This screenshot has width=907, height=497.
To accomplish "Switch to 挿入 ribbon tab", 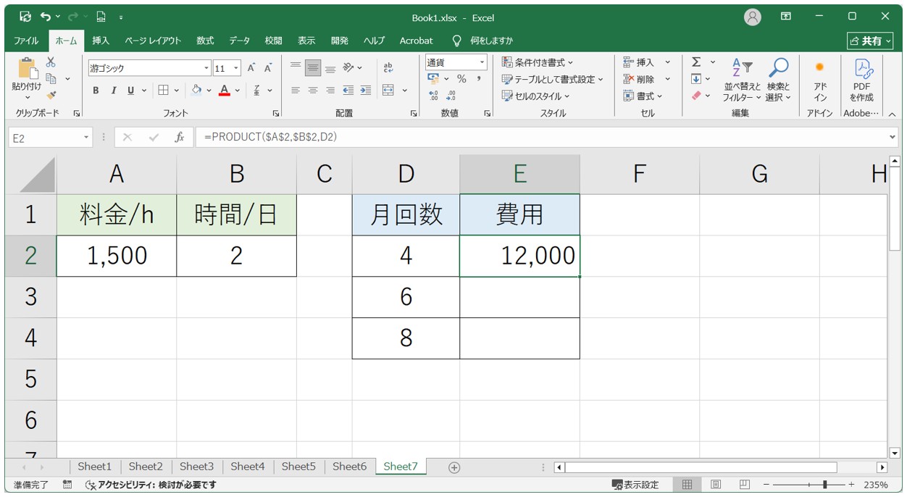I will (101, 41).
